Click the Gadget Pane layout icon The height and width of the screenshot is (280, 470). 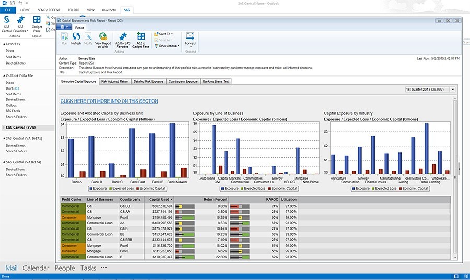tap(37, 22)
